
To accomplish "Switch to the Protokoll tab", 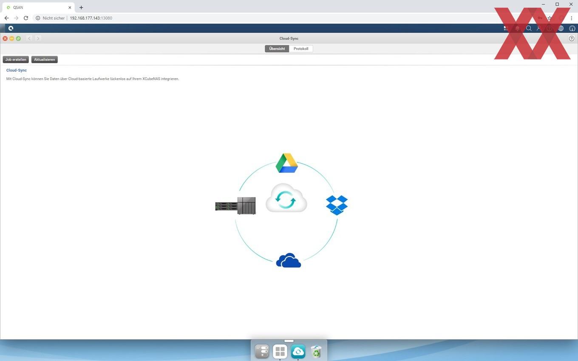I will tap(301, 49).
